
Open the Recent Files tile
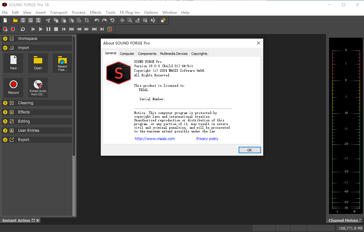(x=63, y=63)
